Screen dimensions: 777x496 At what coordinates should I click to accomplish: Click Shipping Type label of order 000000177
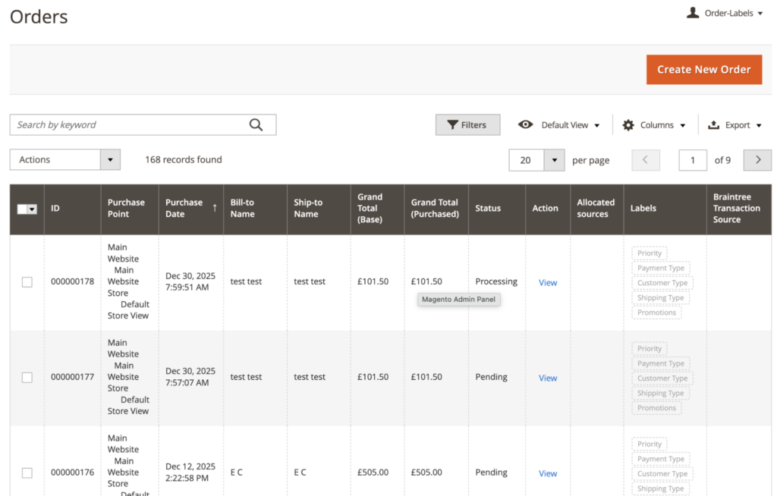[x=661, y=394]
